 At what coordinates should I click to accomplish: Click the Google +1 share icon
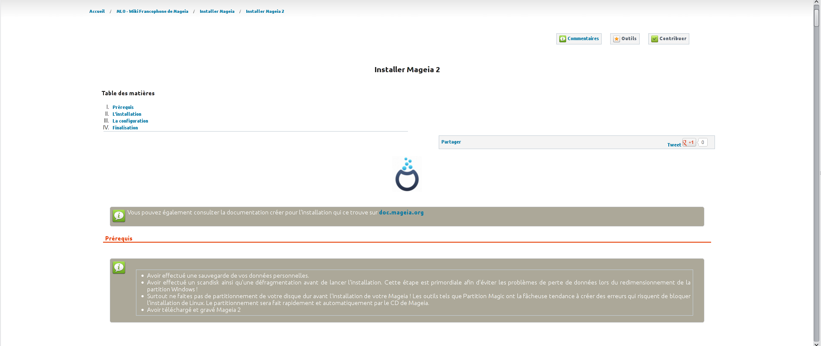click(689, 142)
